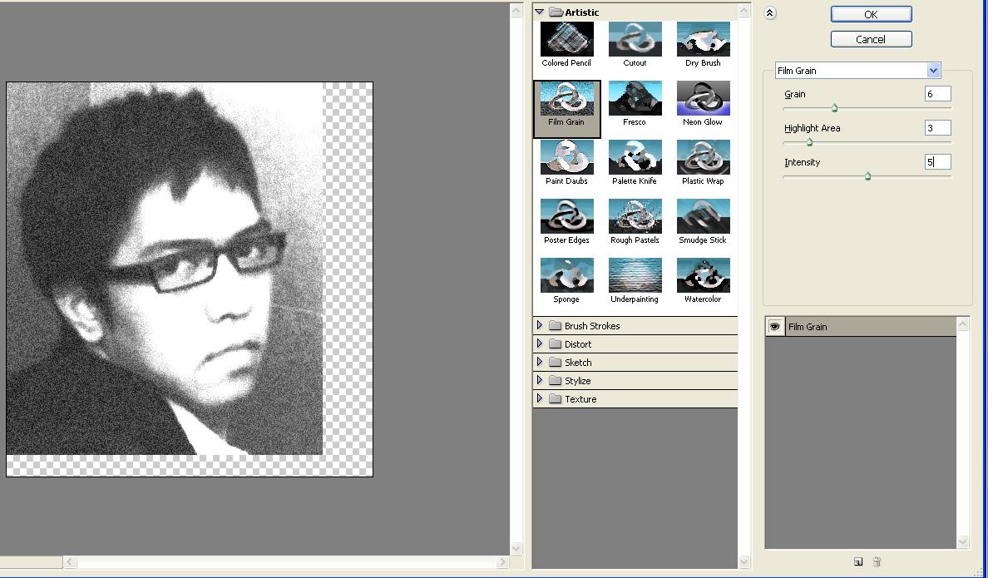988x578 pixels.
Task: Click the Sketch folder icon
Action: click(555, 363)
